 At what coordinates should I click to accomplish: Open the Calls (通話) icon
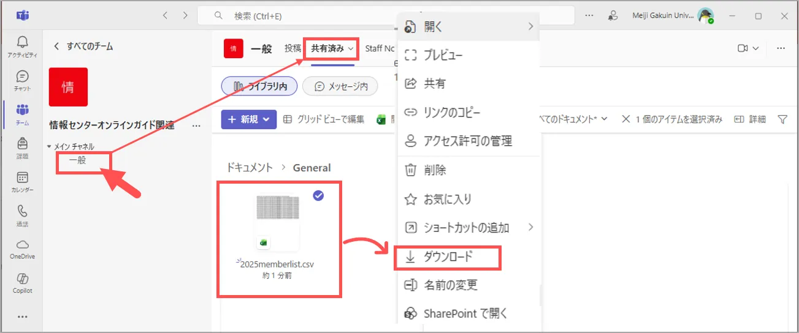(x=23, y=215)
